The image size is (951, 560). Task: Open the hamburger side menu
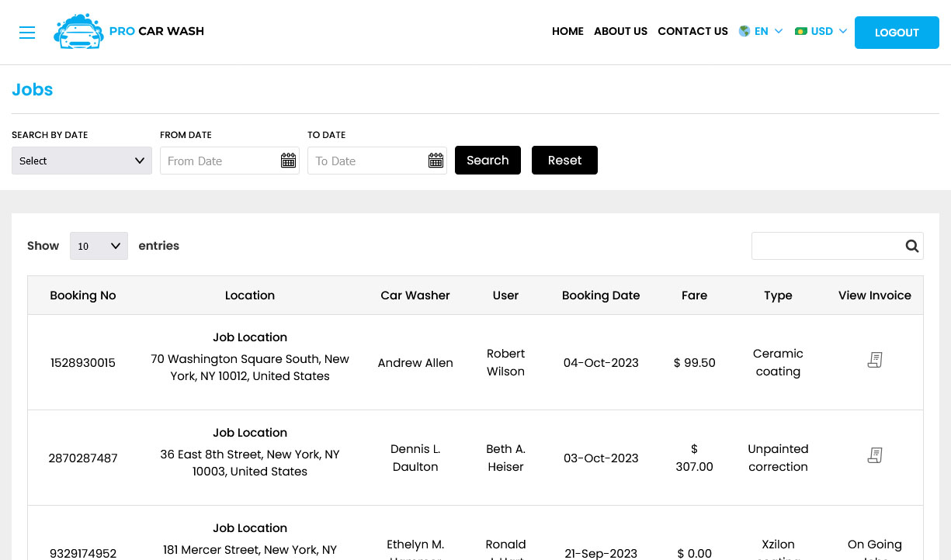(x=27, y=33)
